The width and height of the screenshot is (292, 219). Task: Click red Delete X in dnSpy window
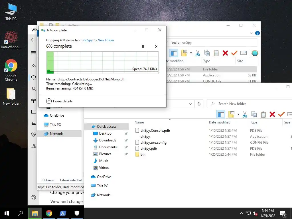(225, 53)
